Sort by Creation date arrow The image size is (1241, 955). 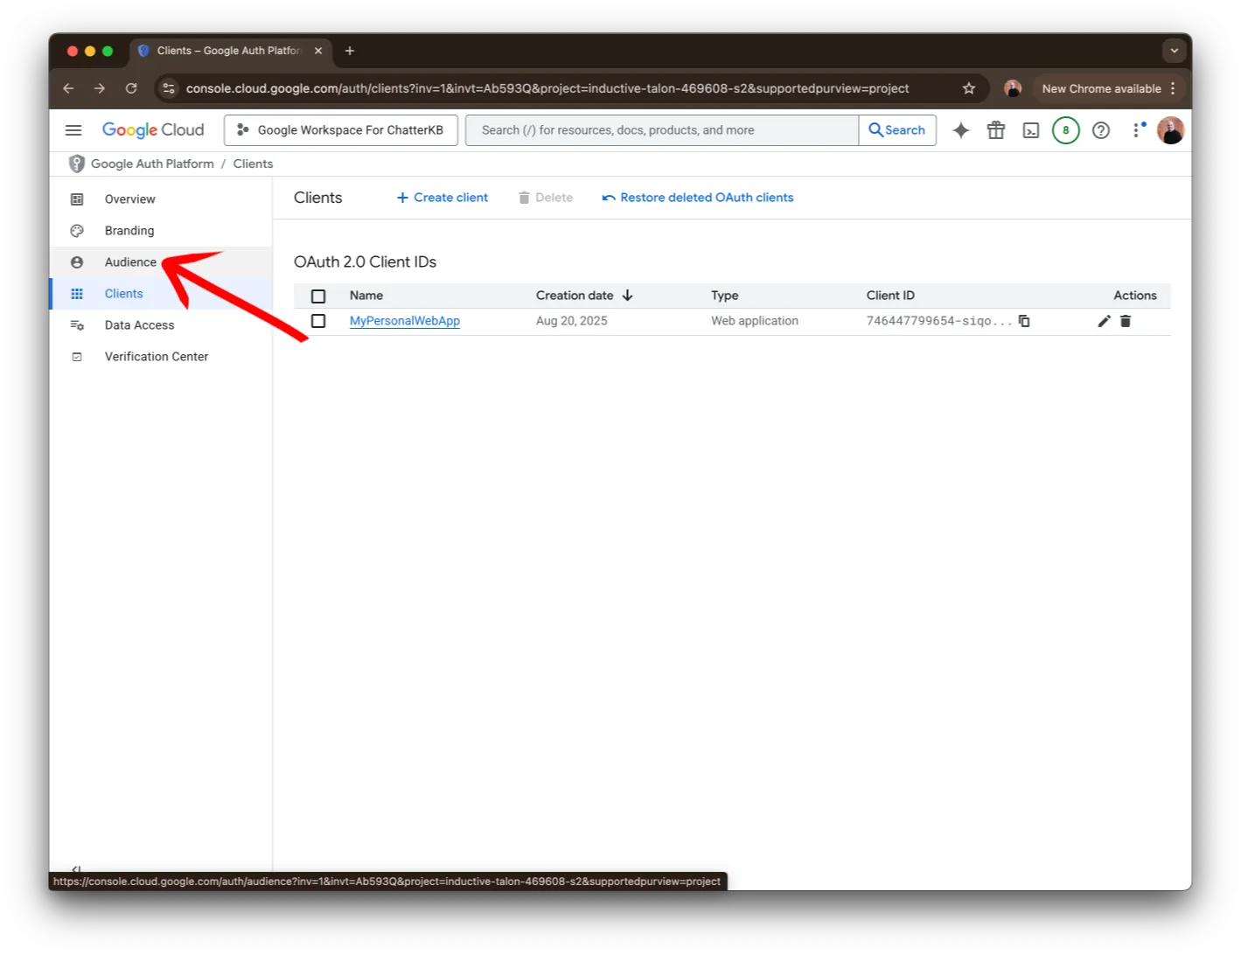pos(627,296)
